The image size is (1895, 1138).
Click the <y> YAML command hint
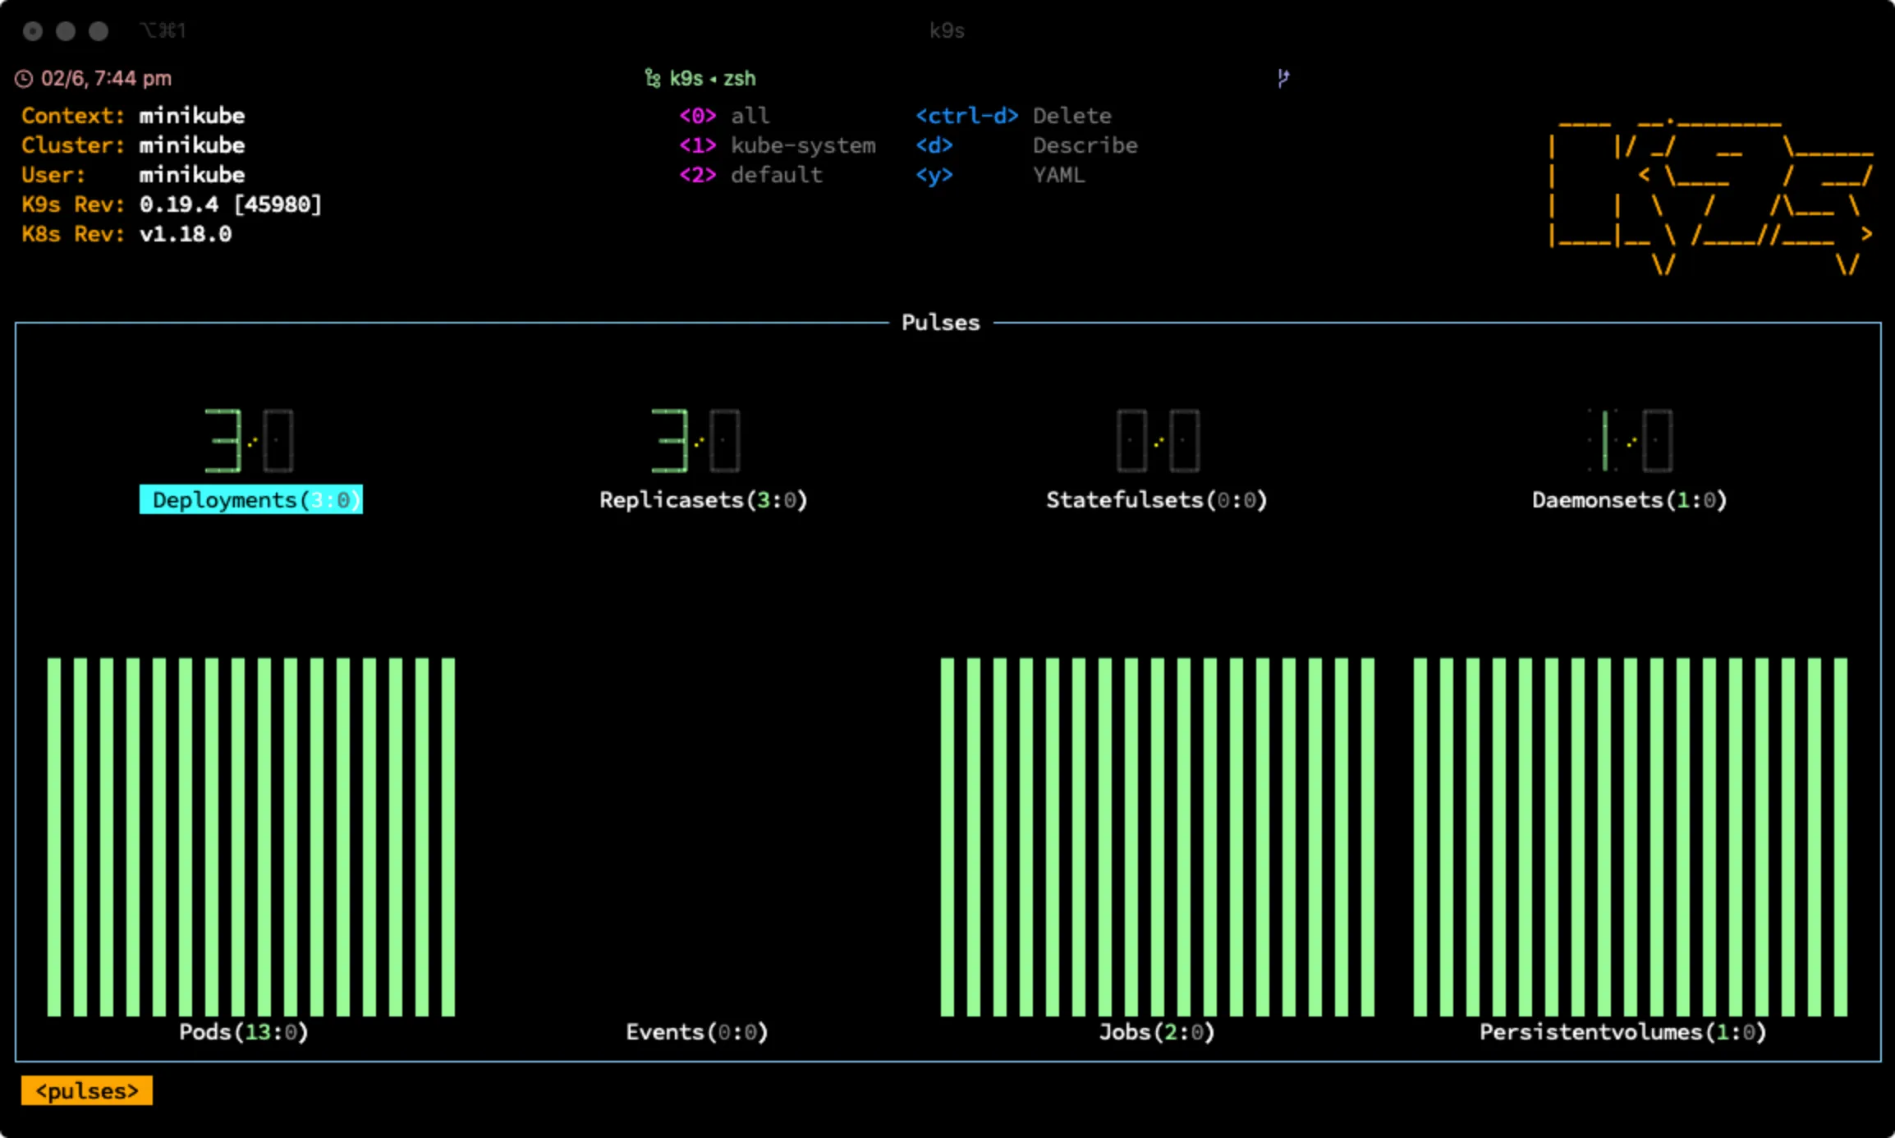pos(1000,175)
